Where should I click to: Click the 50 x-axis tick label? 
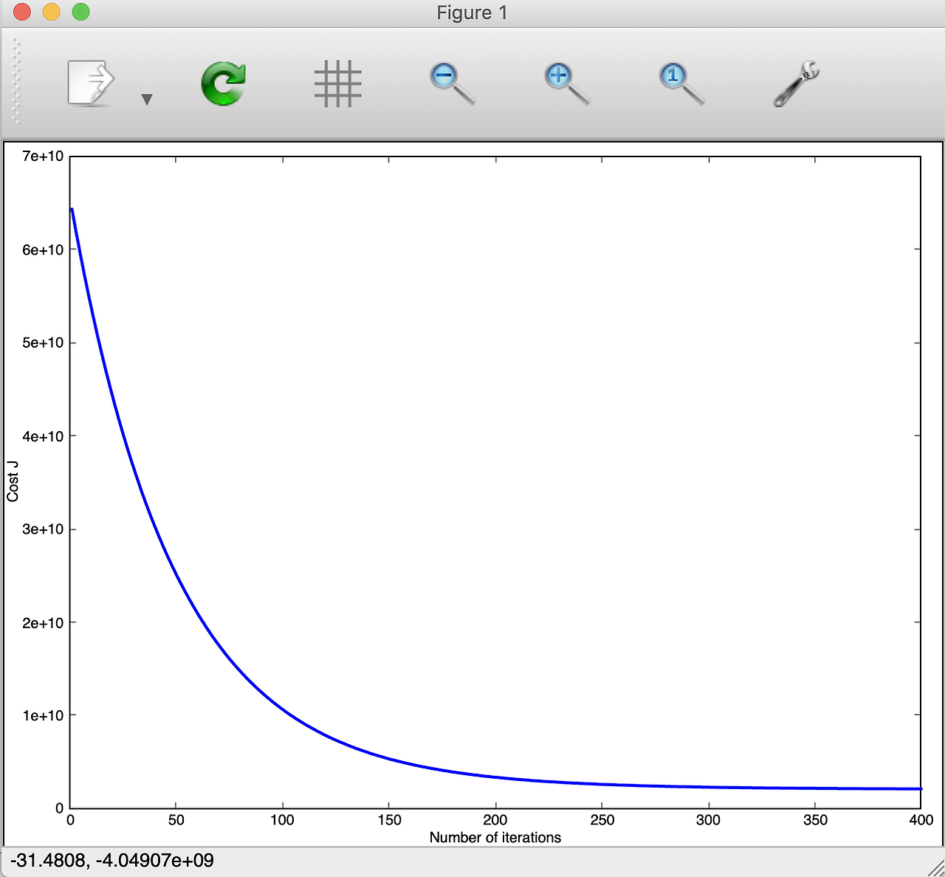(x=176, y=819)
